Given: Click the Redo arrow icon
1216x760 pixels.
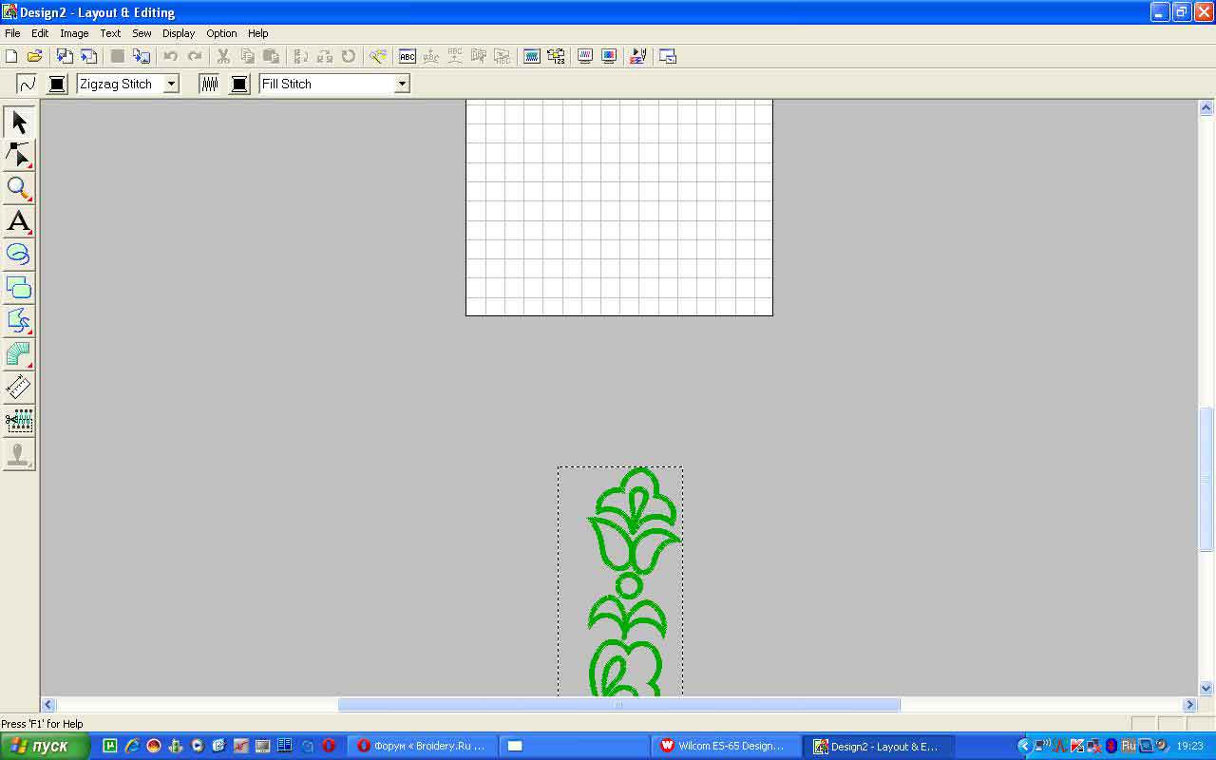Looking at the screenshot, I should pos(195,57).
